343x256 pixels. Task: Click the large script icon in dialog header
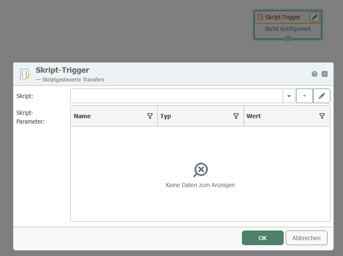[x=25, y=74]
